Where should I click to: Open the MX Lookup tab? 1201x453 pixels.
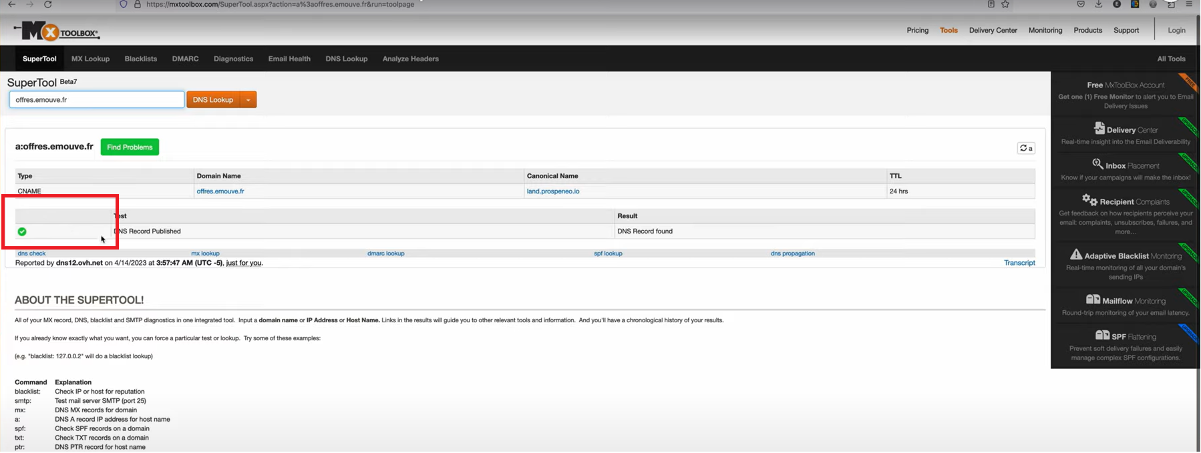point(90,59)
